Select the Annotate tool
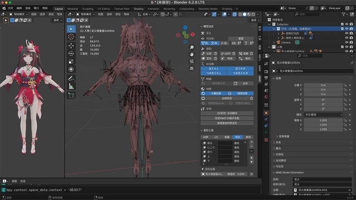This screenshot has height=200, width=356. pos(71,78)
